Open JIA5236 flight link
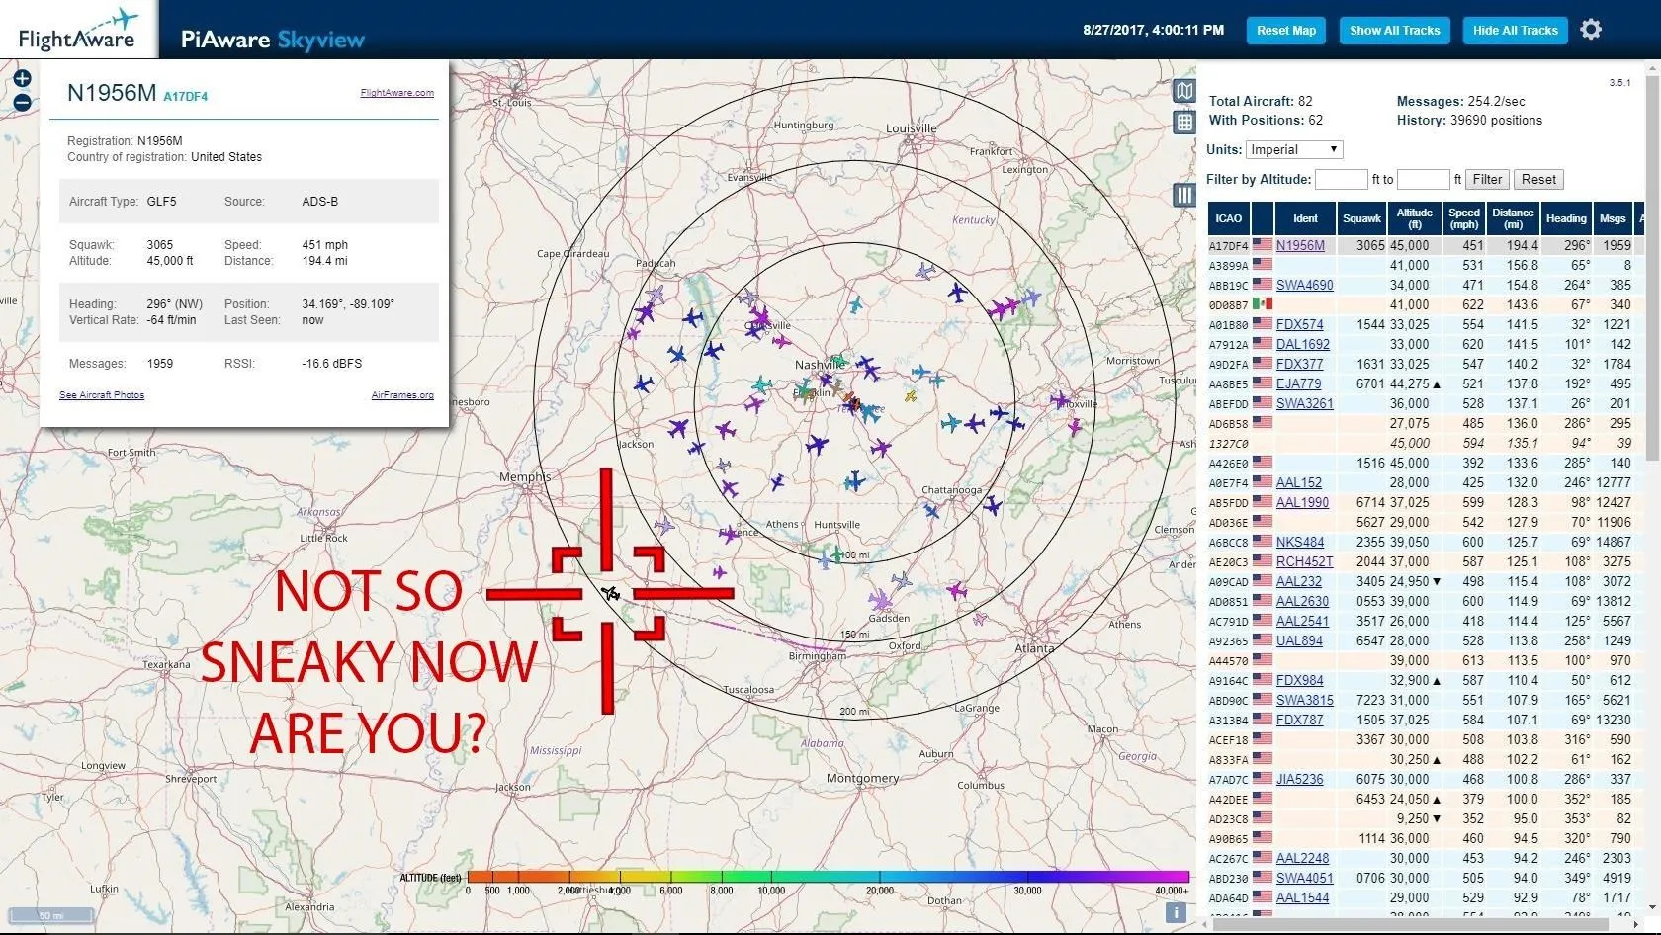Image resolution: width=1661 pixels, height=935 pixels. pos(1299,779)
